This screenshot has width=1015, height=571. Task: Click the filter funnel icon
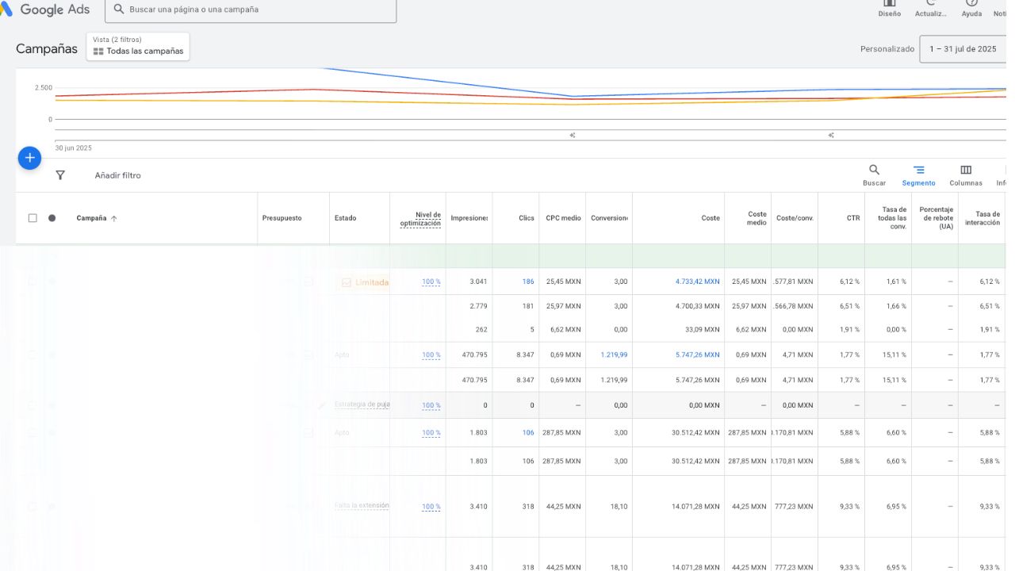60,175
